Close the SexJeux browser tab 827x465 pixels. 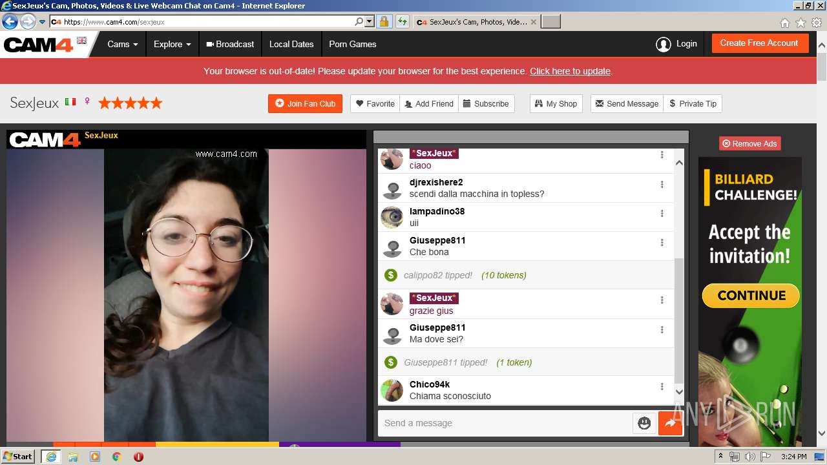(x=534, y=21)
